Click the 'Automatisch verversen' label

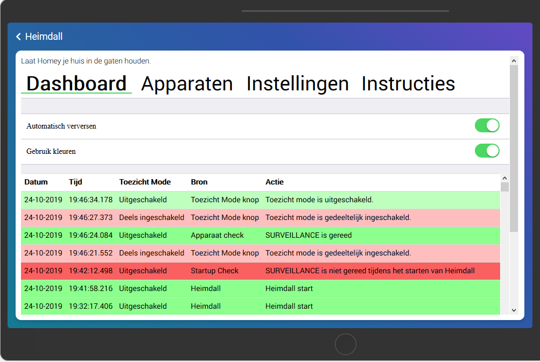click(x=61, y=126)
